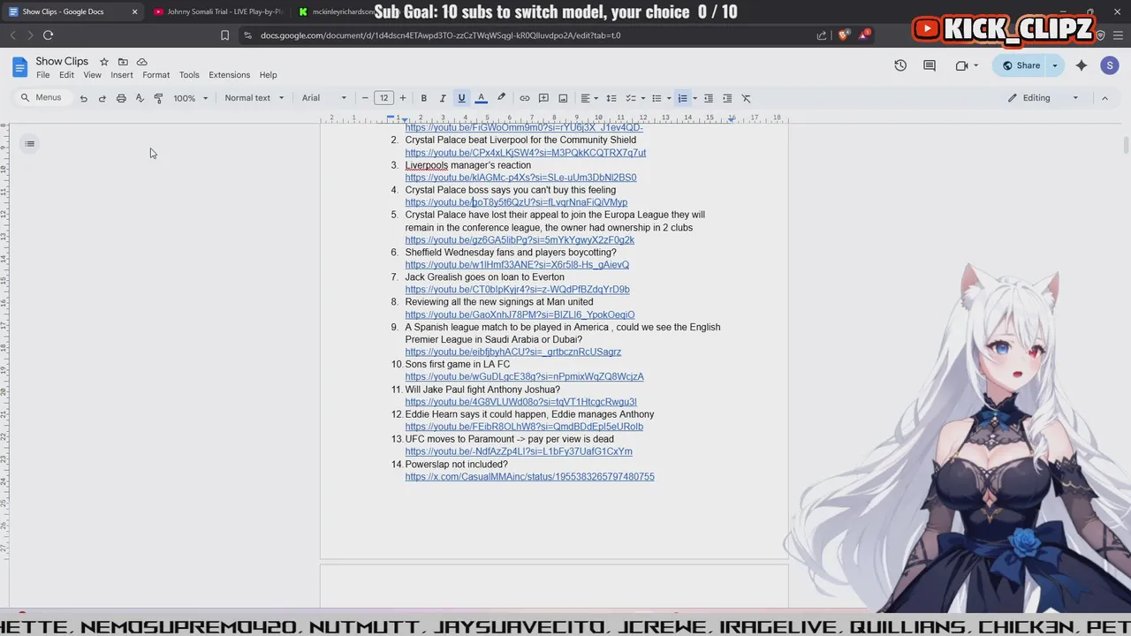Open the text alignment dropdown

pos(588,98)
